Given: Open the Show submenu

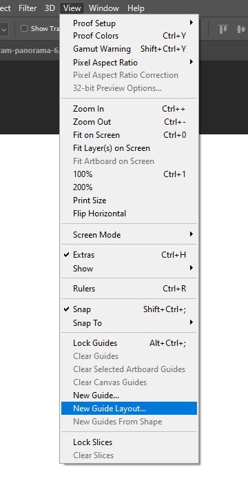Looking at the screenshot, I should [x=129, y=268].
